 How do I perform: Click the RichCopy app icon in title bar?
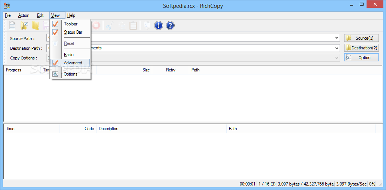7,5
